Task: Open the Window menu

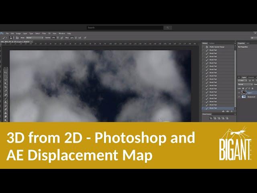Action: click(x=62, y=33)
